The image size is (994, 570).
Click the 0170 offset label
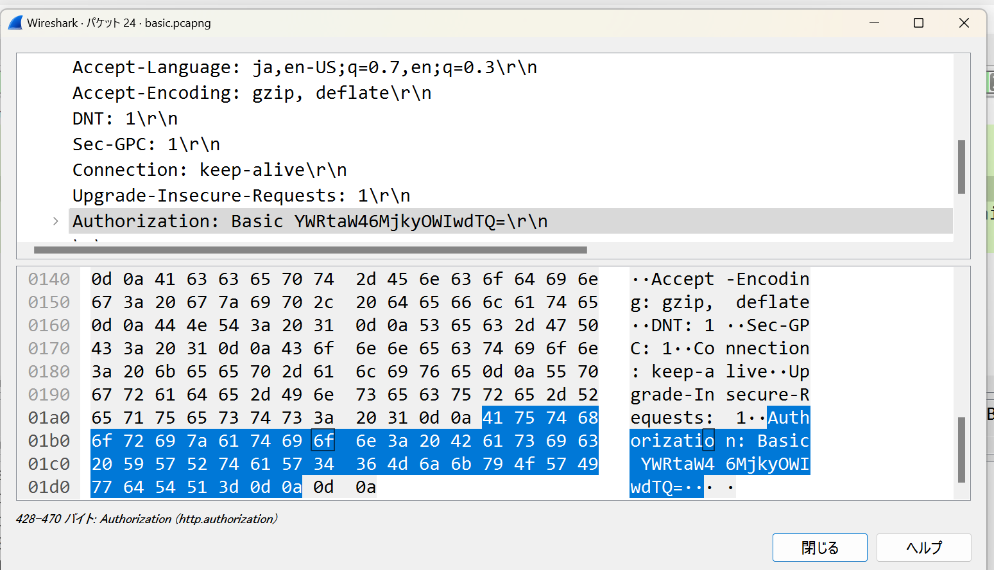(49, 349)
